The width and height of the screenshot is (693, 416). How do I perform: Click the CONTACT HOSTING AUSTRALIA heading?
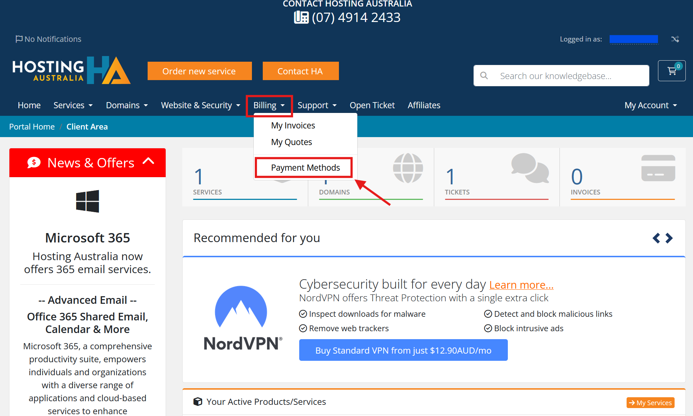(347, 4)
